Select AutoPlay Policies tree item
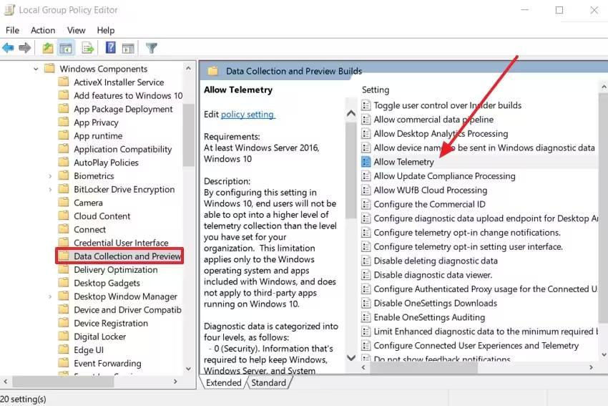Image resolution: width=608 pixels, height=406 pixels. 107,163
